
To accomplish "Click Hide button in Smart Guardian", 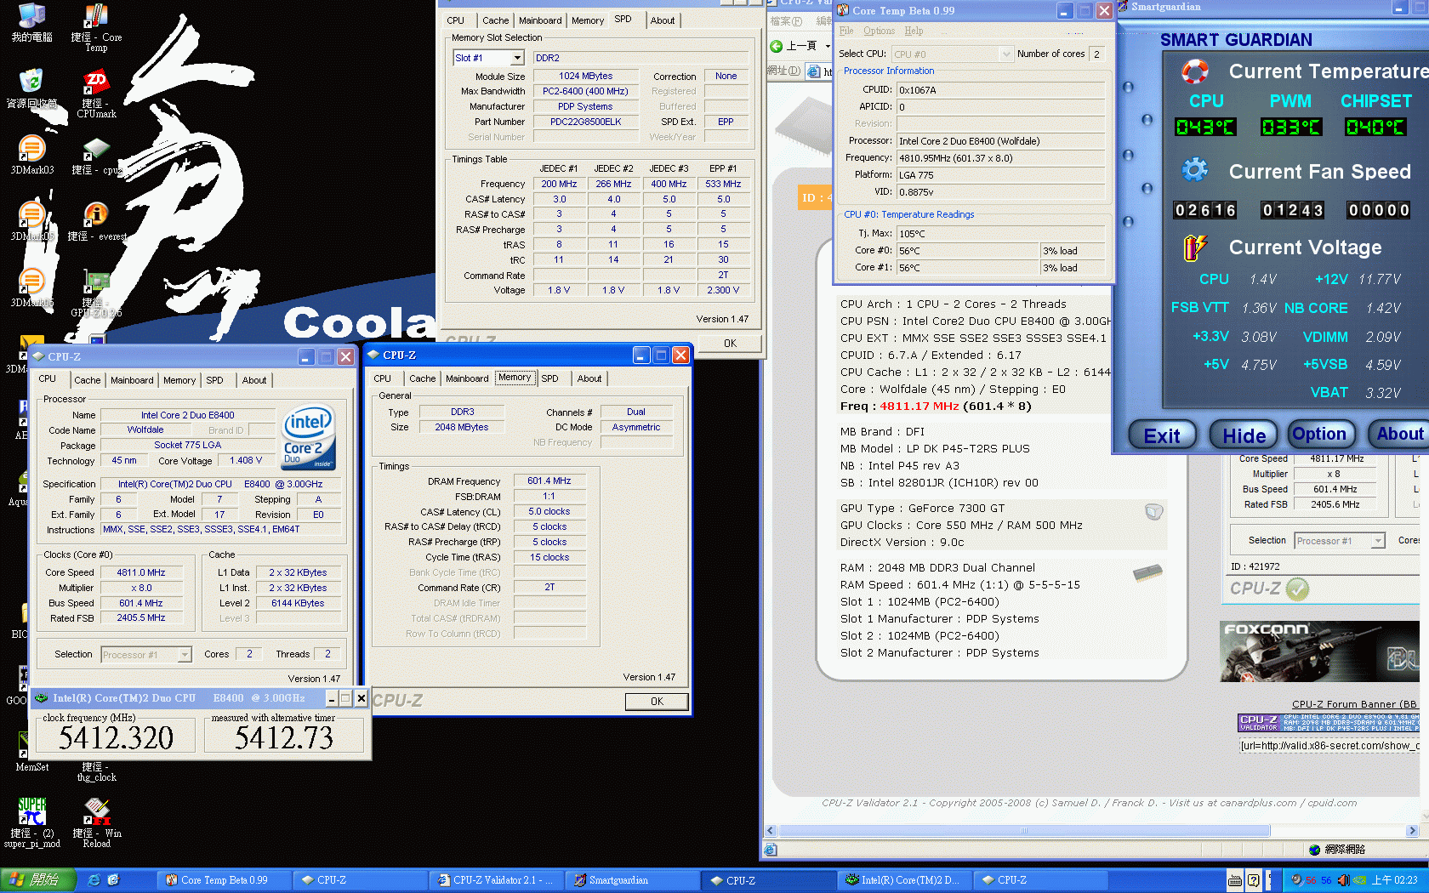I will (1244, 435).
